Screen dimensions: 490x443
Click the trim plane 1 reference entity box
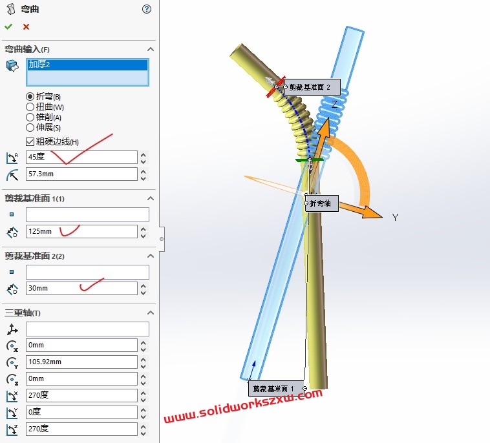[87, 215]
